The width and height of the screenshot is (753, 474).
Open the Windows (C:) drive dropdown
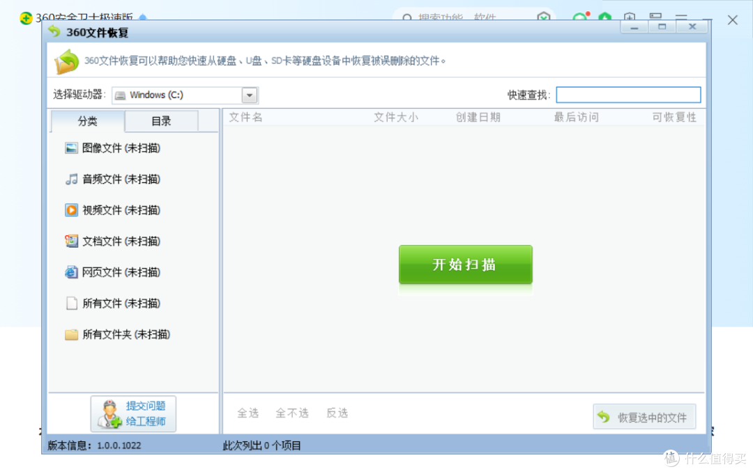[x=249, y=95]
